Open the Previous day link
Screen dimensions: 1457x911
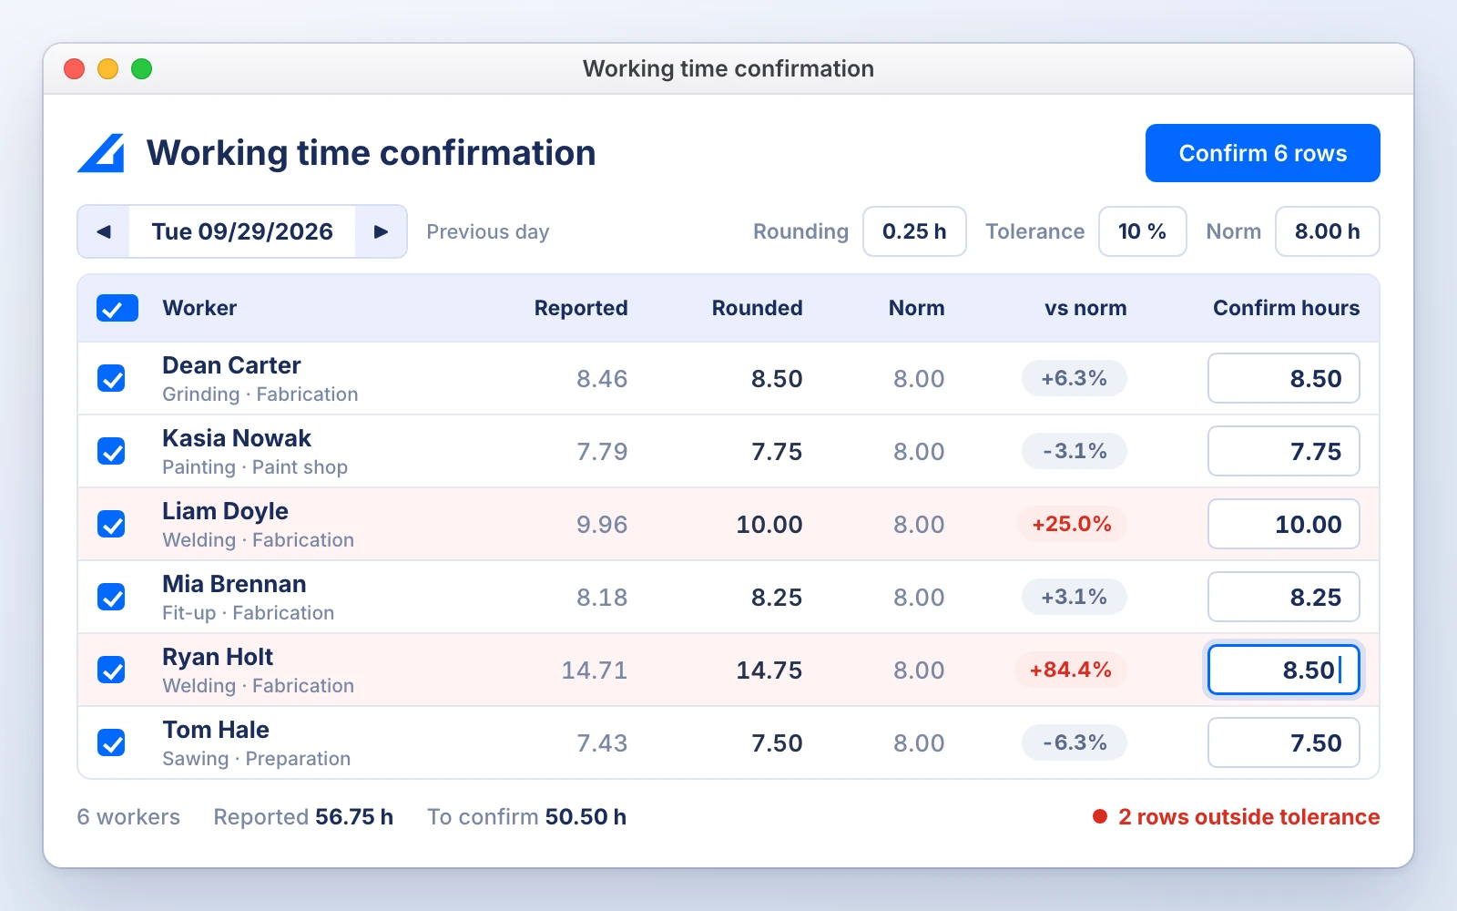[x=488, y=231]
